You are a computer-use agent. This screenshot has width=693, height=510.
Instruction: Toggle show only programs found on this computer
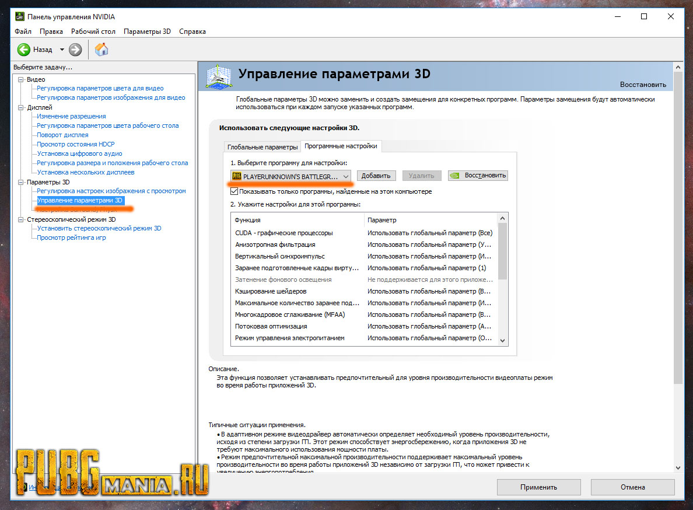tap(235, 191)
